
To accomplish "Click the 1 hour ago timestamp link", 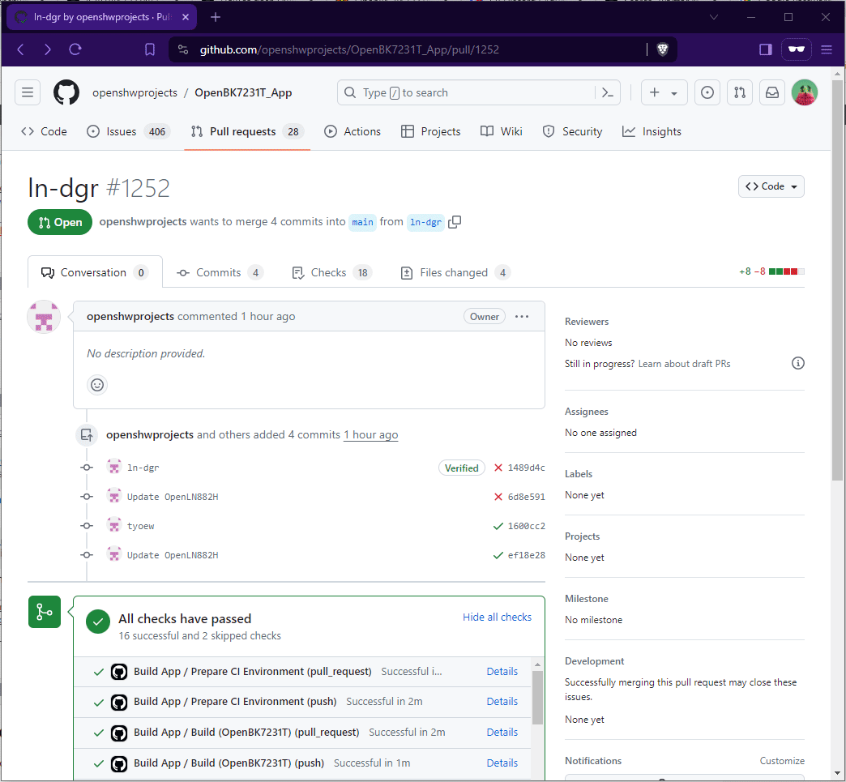I will click(x=370, y=435).
